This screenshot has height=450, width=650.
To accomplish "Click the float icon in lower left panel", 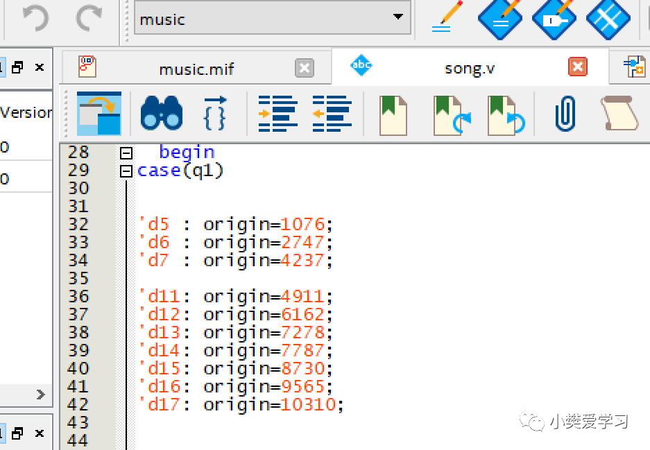I will pos(17,433).
